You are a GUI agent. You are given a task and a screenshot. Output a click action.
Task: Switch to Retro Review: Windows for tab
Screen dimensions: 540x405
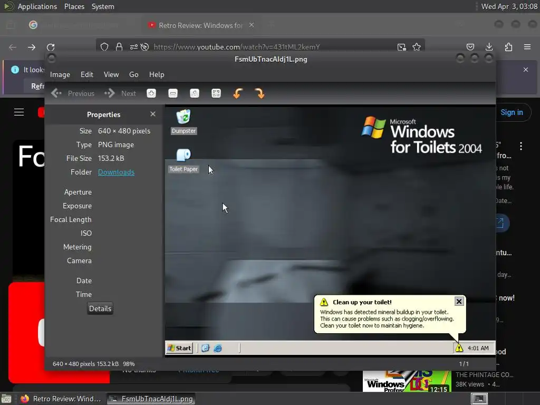click(200, 25)
